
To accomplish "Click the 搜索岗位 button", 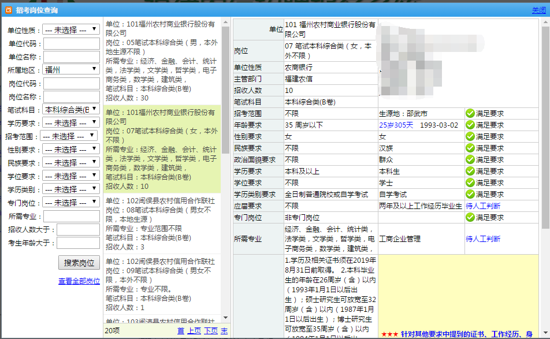I will point(79,263).
